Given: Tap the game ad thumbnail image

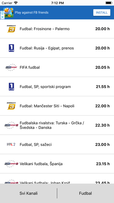Looking at the screenshot, I should [x=8, y=13].
